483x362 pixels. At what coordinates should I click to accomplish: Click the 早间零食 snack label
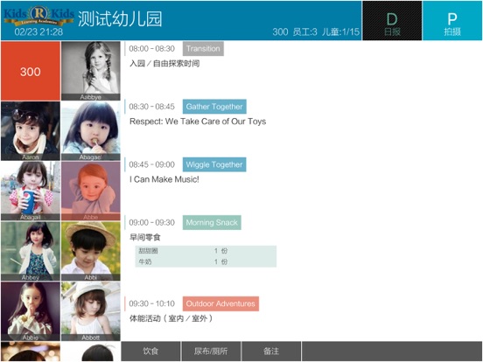click(145, 237)
